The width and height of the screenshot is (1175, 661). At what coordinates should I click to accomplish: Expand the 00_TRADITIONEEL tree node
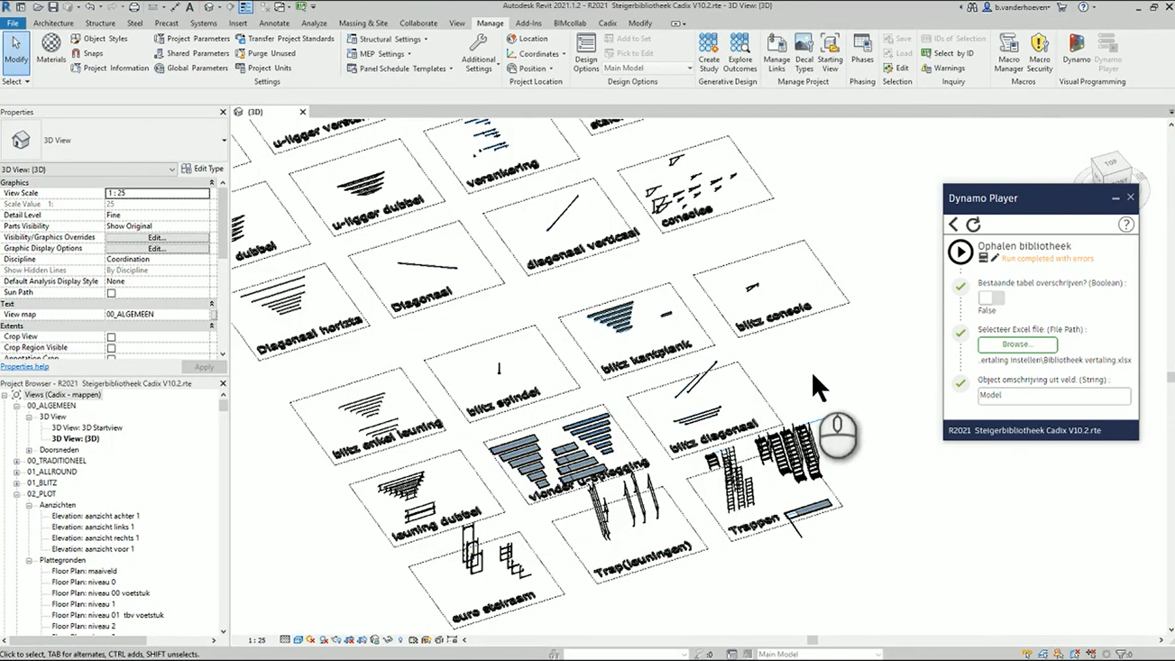click(x=17, y=461)
